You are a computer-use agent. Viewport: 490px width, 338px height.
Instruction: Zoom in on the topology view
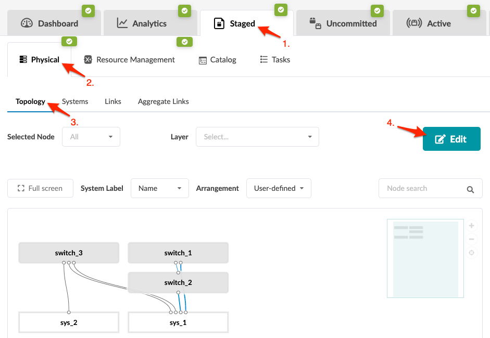(471, 226)
